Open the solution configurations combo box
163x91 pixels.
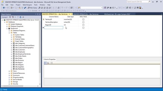click(92, 8)
